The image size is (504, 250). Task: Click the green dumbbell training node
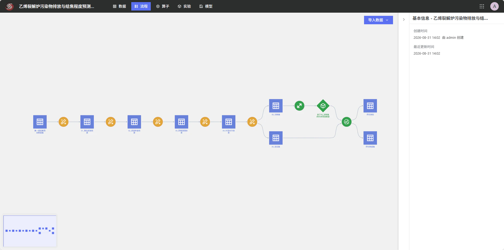(299, 106)
